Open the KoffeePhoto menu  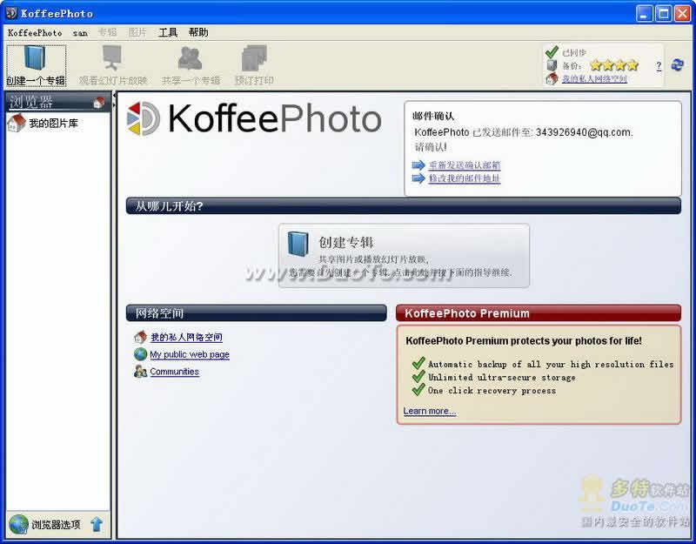click(35, 33)
